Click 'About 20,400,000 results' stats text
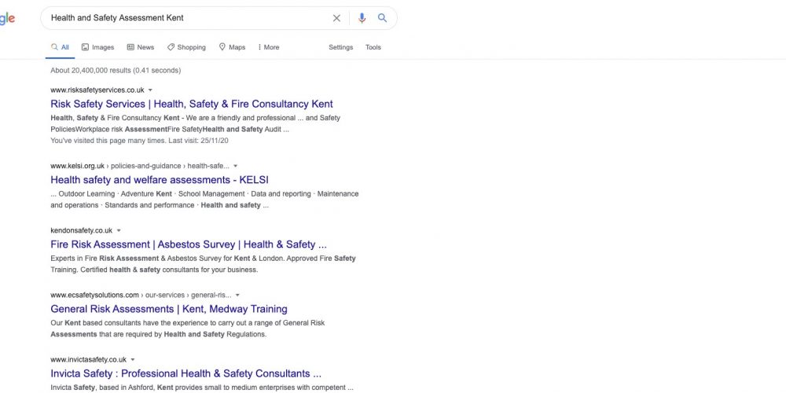The width and height of the screenshot is (786, 393). point(116,71)
